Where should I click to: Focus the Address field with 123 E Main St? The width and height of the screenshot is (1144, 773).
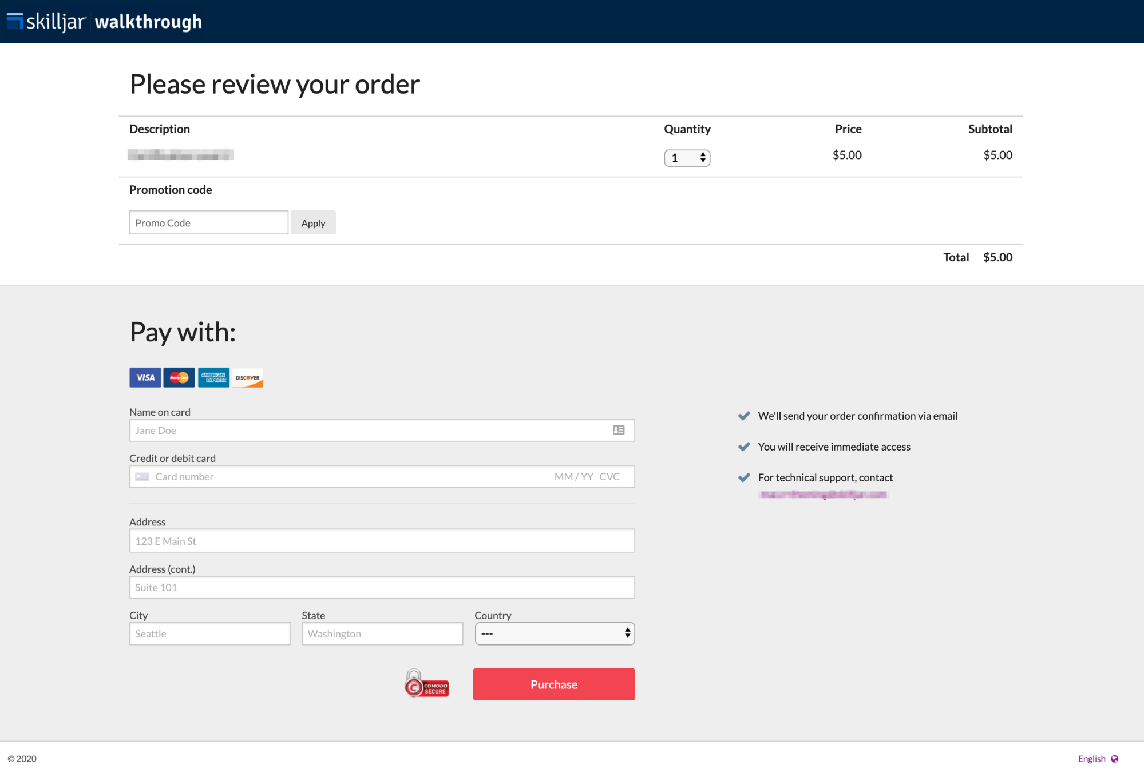point(382,541)
